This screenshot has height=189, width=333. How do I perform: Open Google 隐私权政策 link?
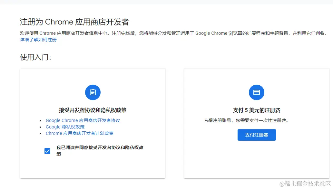pyautogui.click(x=65, y=127)
